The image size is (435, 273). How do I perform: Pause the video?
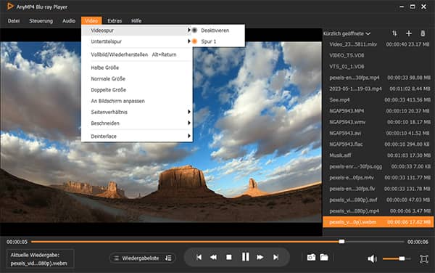click(245, 257)
